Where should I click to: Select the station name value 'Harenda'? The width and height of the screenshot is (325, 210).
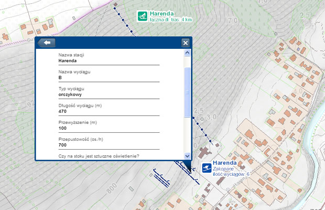(68, 61)
